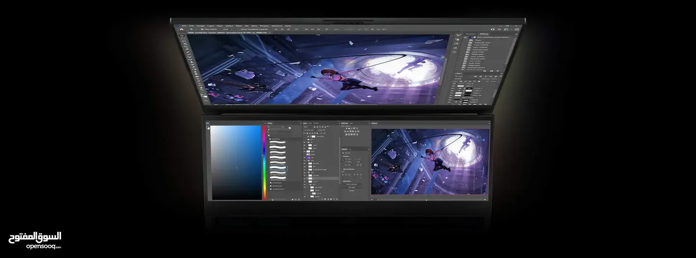Select the Move tool in the toolbar
Image resolution: width=696 pixels, height=258 pixels.
tap(182, 36)
